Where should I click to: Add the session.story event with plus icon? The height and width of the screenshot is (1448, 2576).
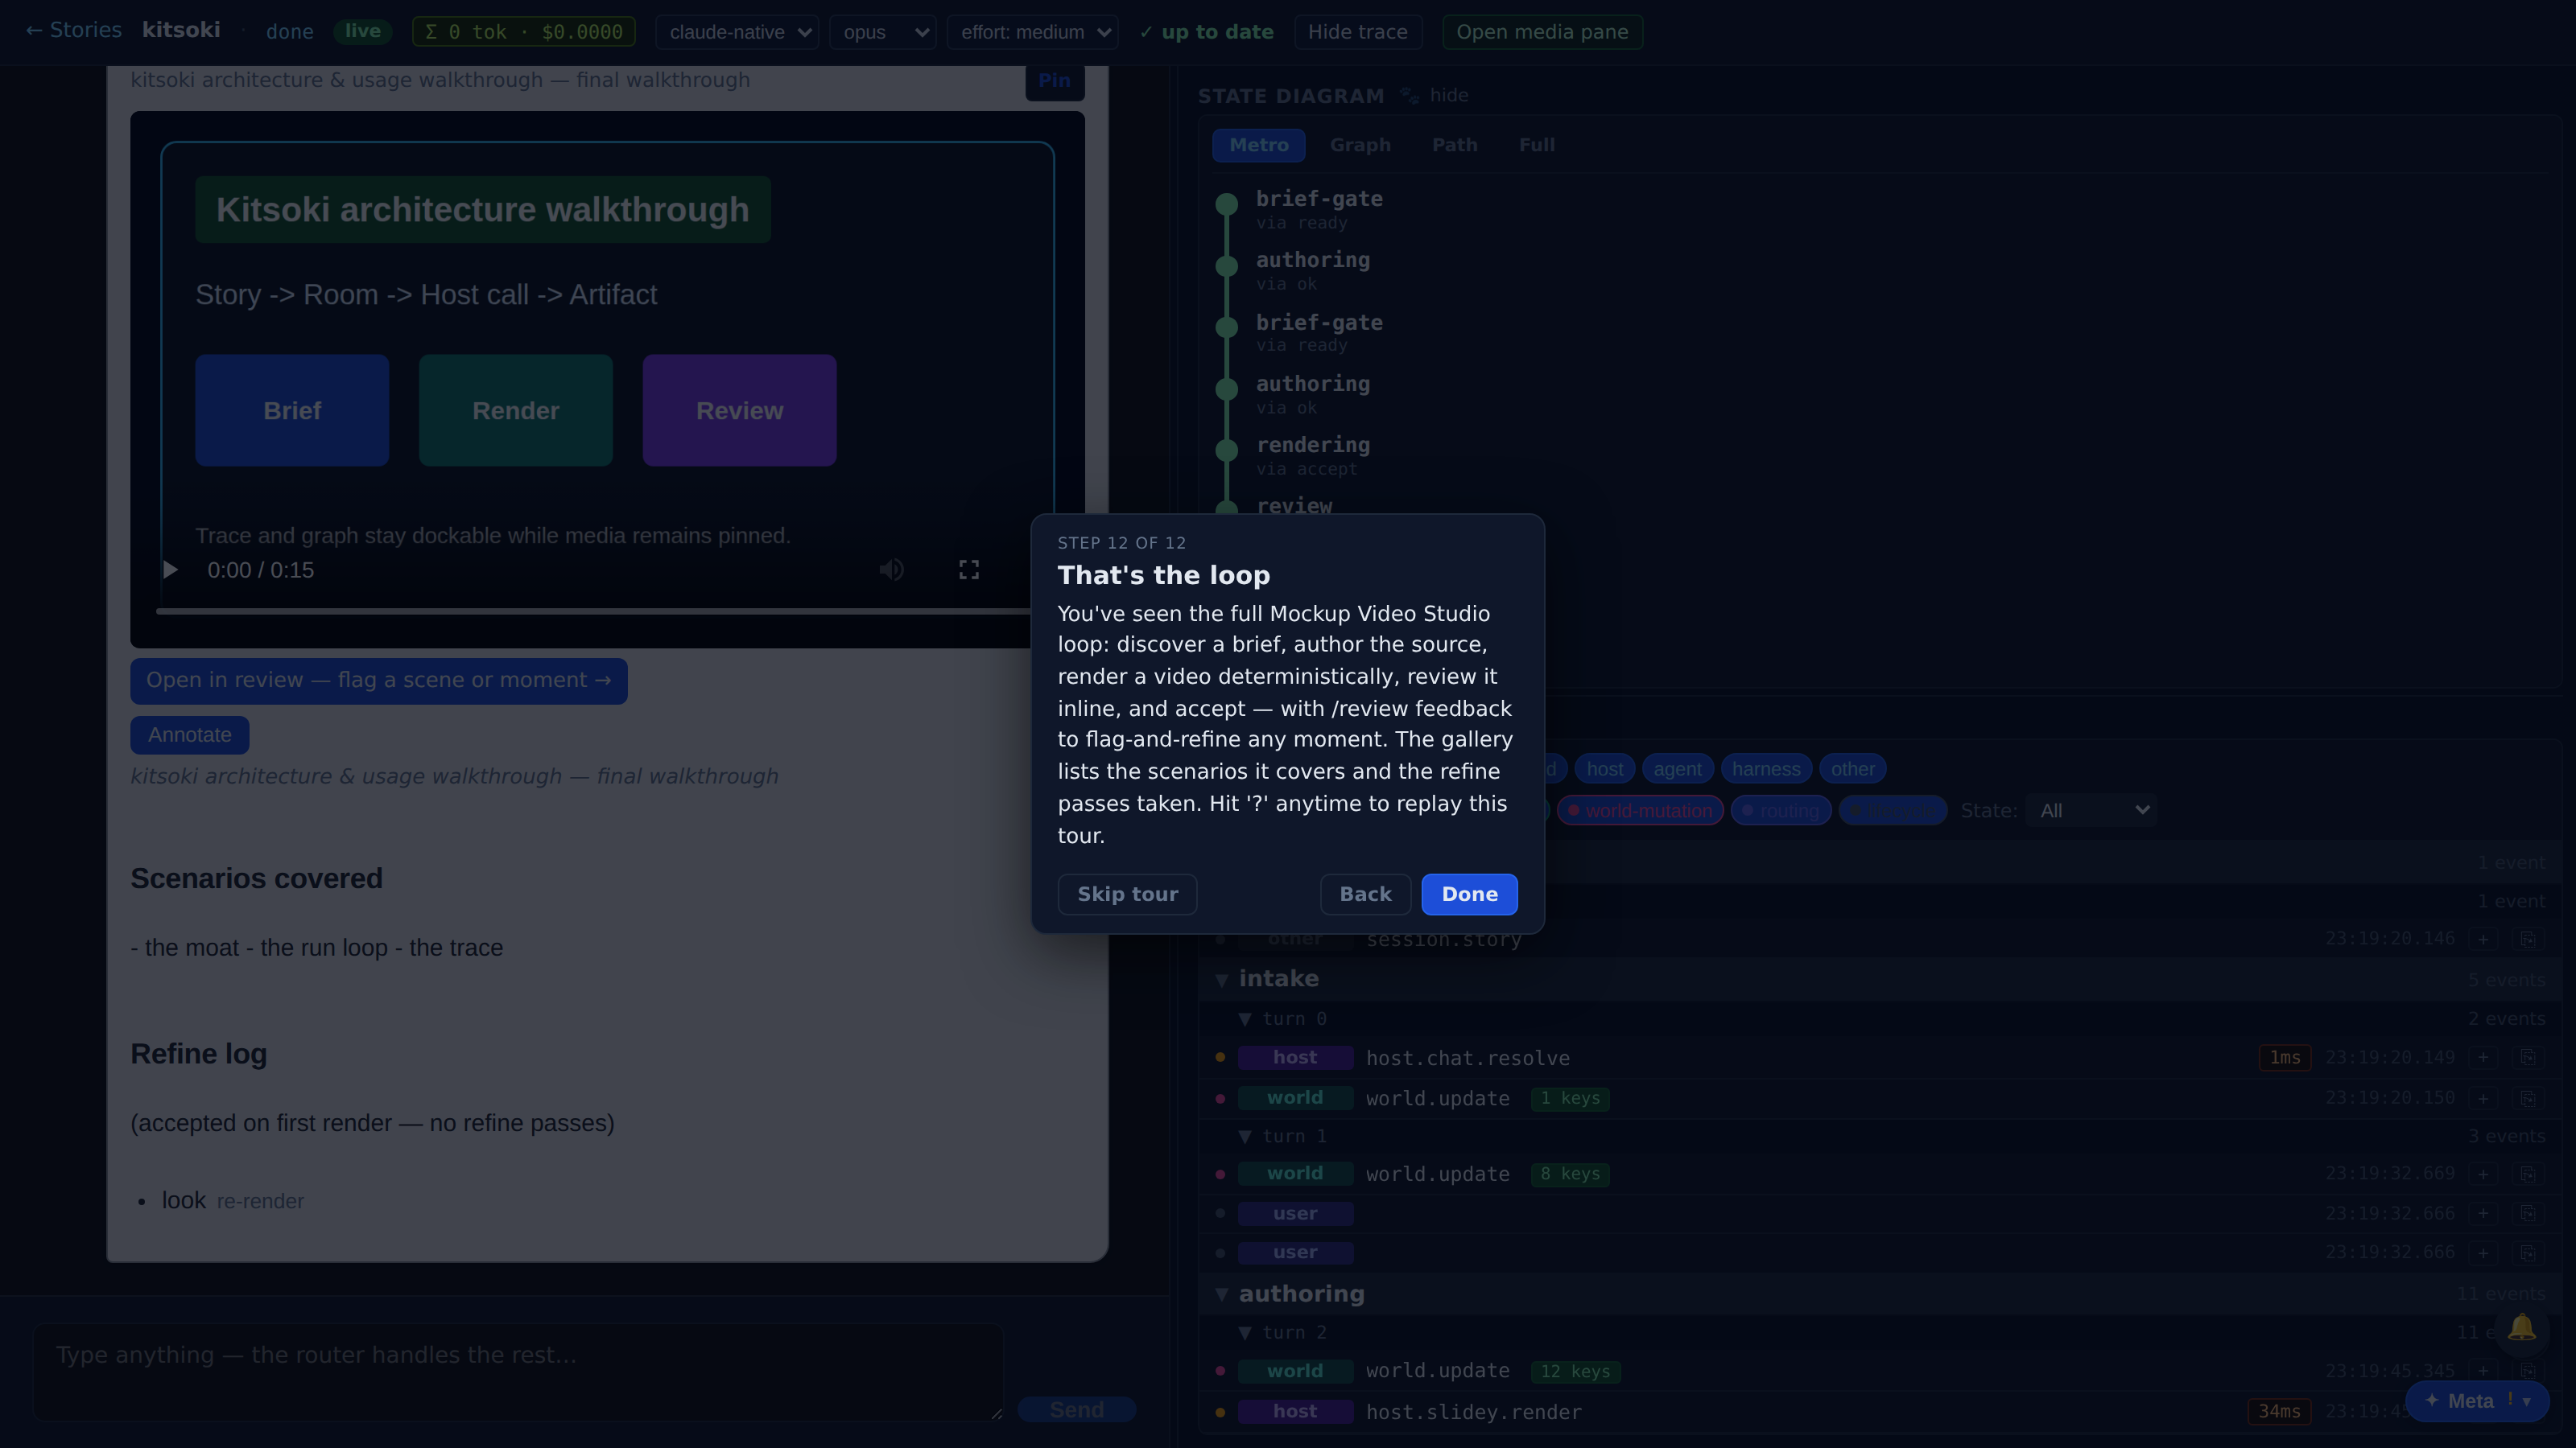click(2483, 940)
